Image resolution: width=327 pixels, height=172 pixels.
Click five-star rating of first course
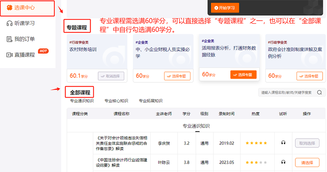(x=256, y=143)
